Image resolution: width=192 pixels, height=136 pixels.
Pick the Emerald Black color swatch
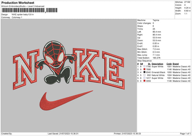tap(144, 72)
